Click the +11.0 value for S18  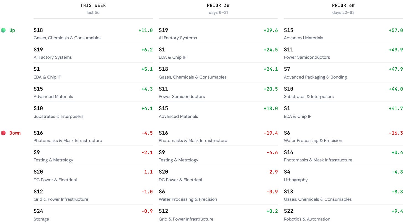pos(146,30)
